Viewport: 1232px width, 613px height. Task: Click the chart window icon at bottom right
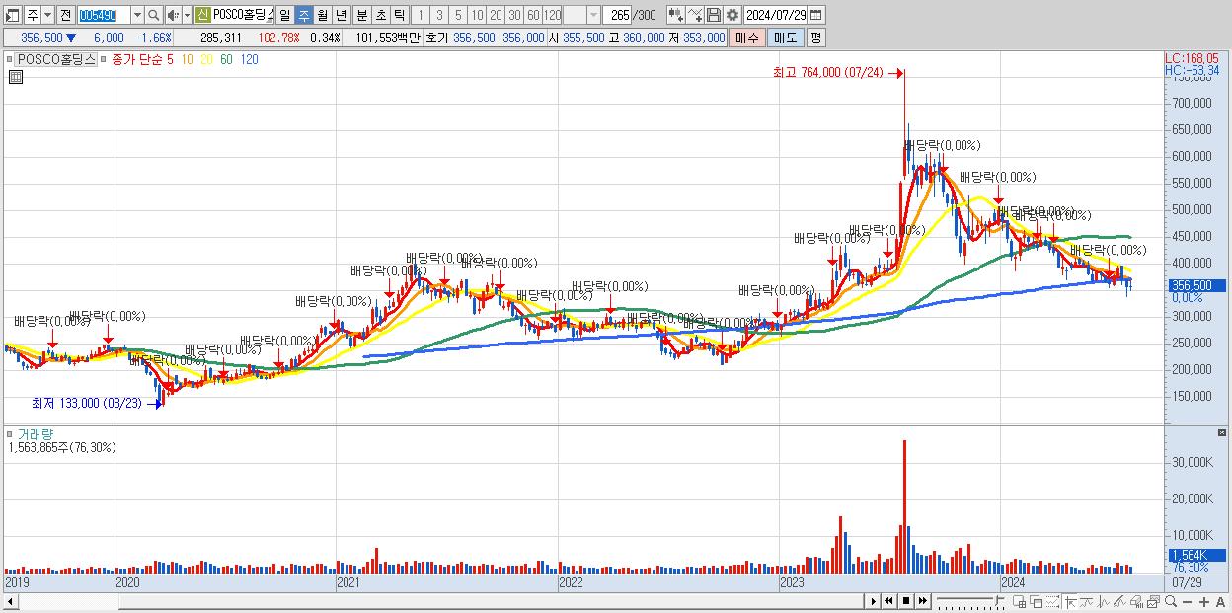click(x=1154, y=601)
